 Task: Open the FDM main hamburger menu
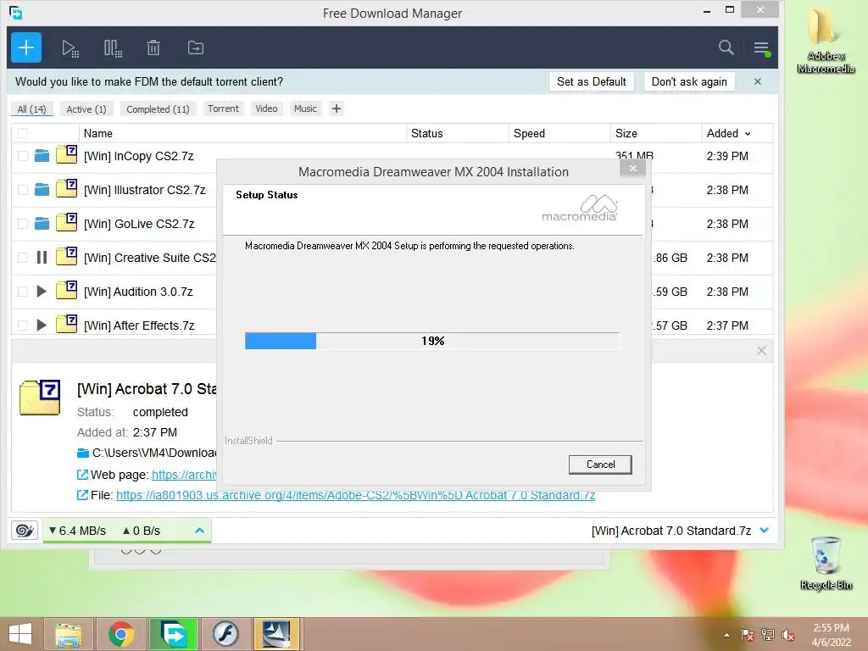click(x=762, y=48)
